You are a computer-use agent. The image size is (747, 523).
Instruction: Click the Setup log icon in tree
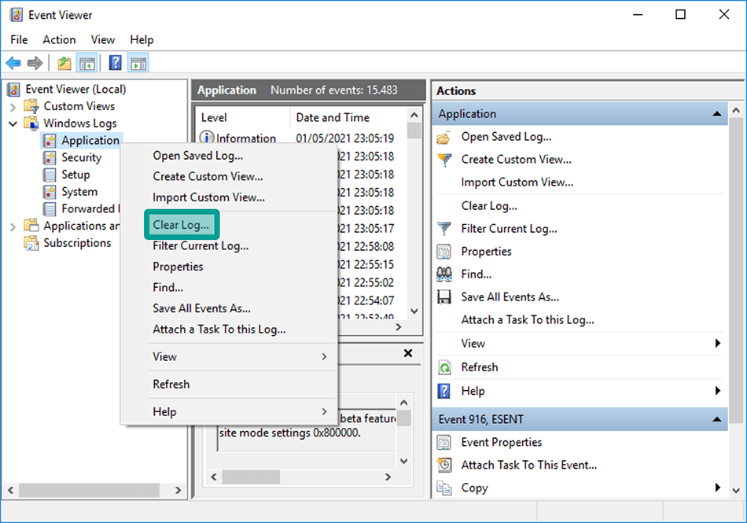[50, 175]
